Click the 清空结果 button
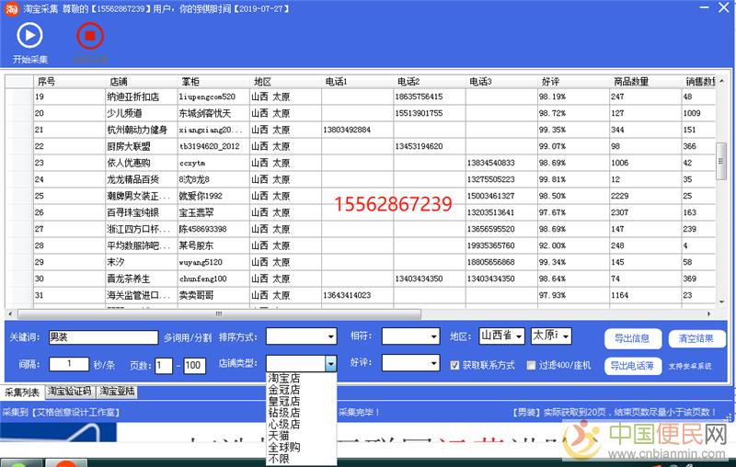The height and width of the screenshot is (467, 736). click(x=696, y=338)
